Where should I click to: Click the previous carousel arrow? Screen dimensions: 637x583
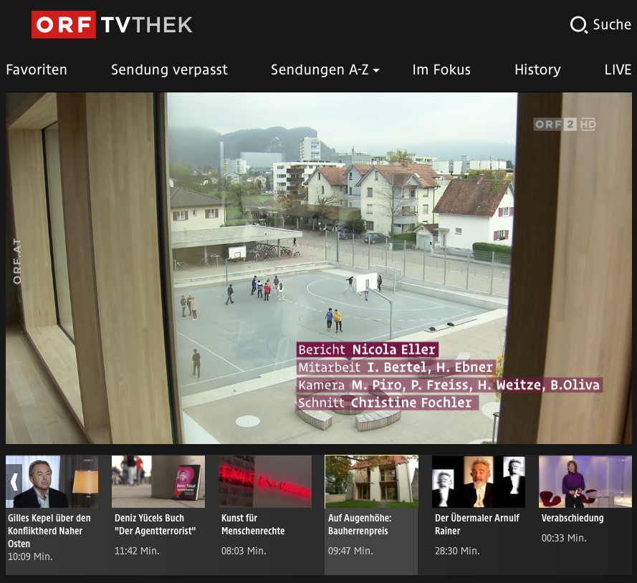coord(14,481)
